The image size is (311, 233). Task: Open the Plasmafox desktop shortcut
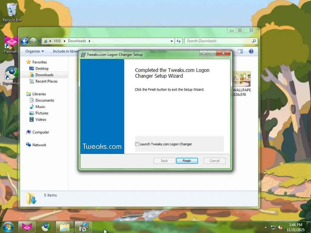11,44
